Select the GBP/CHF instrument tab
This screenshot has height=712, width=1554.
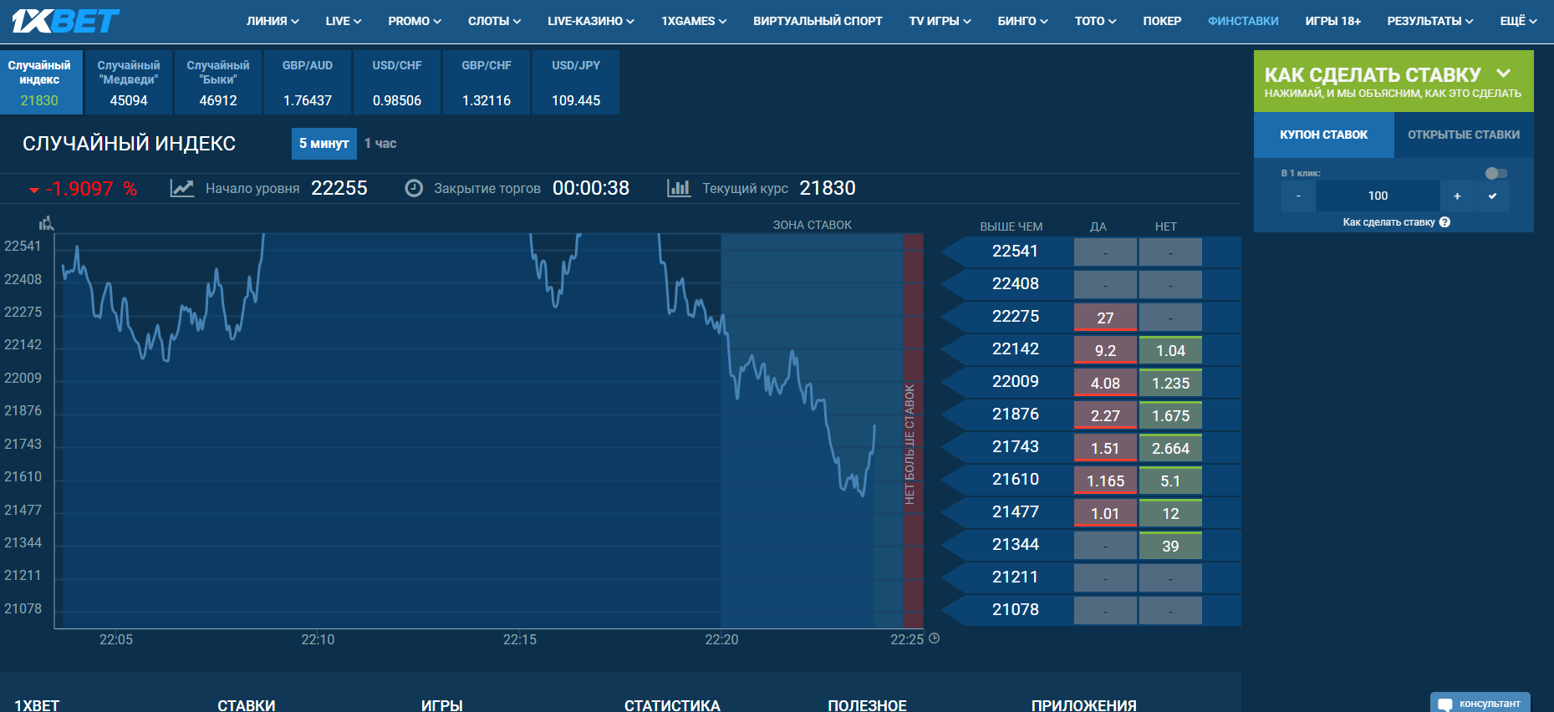click(x=487, y=82)
